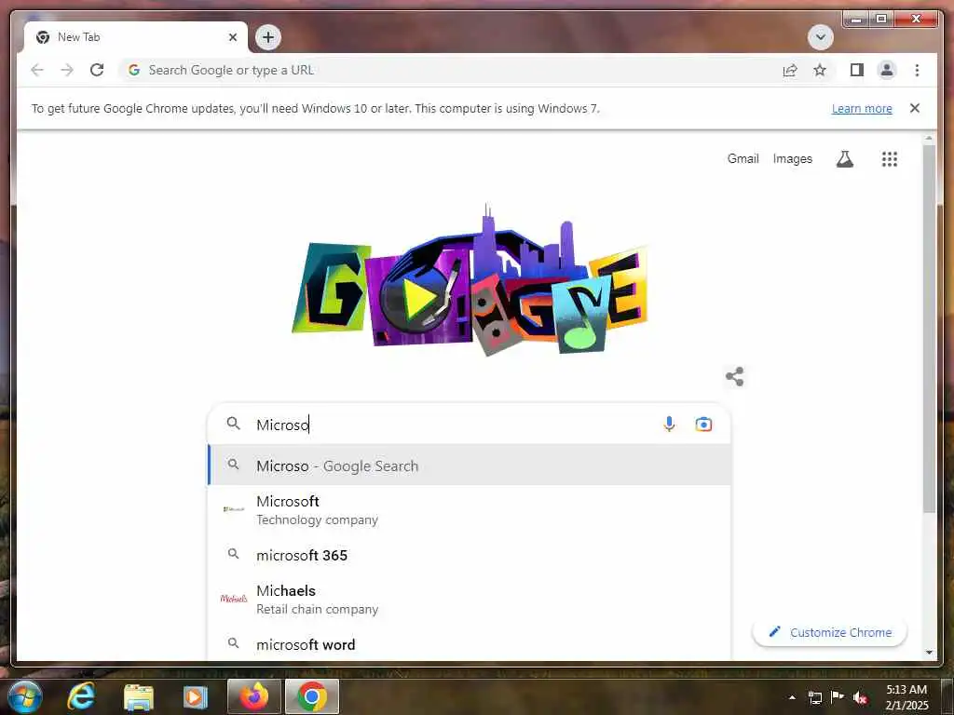Select the New Tab tab
Viewport: 954px width, 715px height.
click(x=136, y=37)
